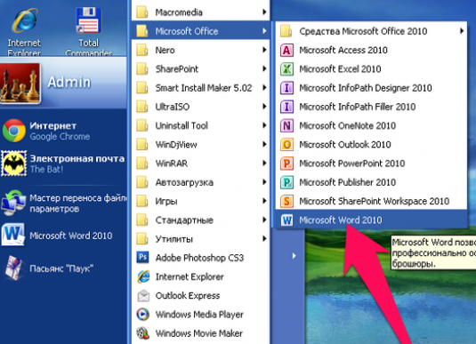Expand the WinDjView submenu arrow

tap(264, 144)
